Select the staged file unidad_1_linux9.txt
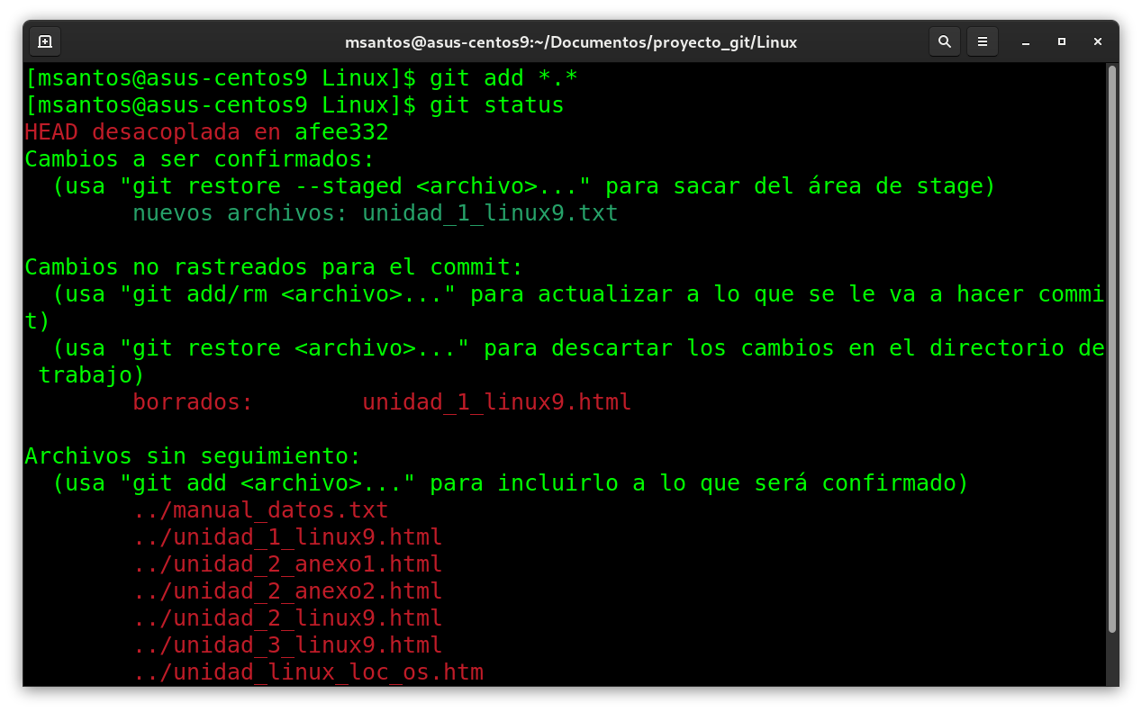This screenshot has width=1142, height=712. (x=490, y=214)
